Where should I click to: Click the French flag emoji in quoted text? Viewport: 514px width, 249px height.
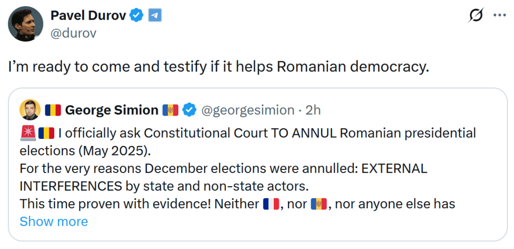pyautogui.click(x=271, y=204)
